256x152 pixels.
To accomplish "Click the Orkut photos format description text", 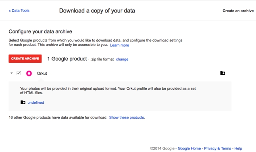I will [x=108, y=90].
